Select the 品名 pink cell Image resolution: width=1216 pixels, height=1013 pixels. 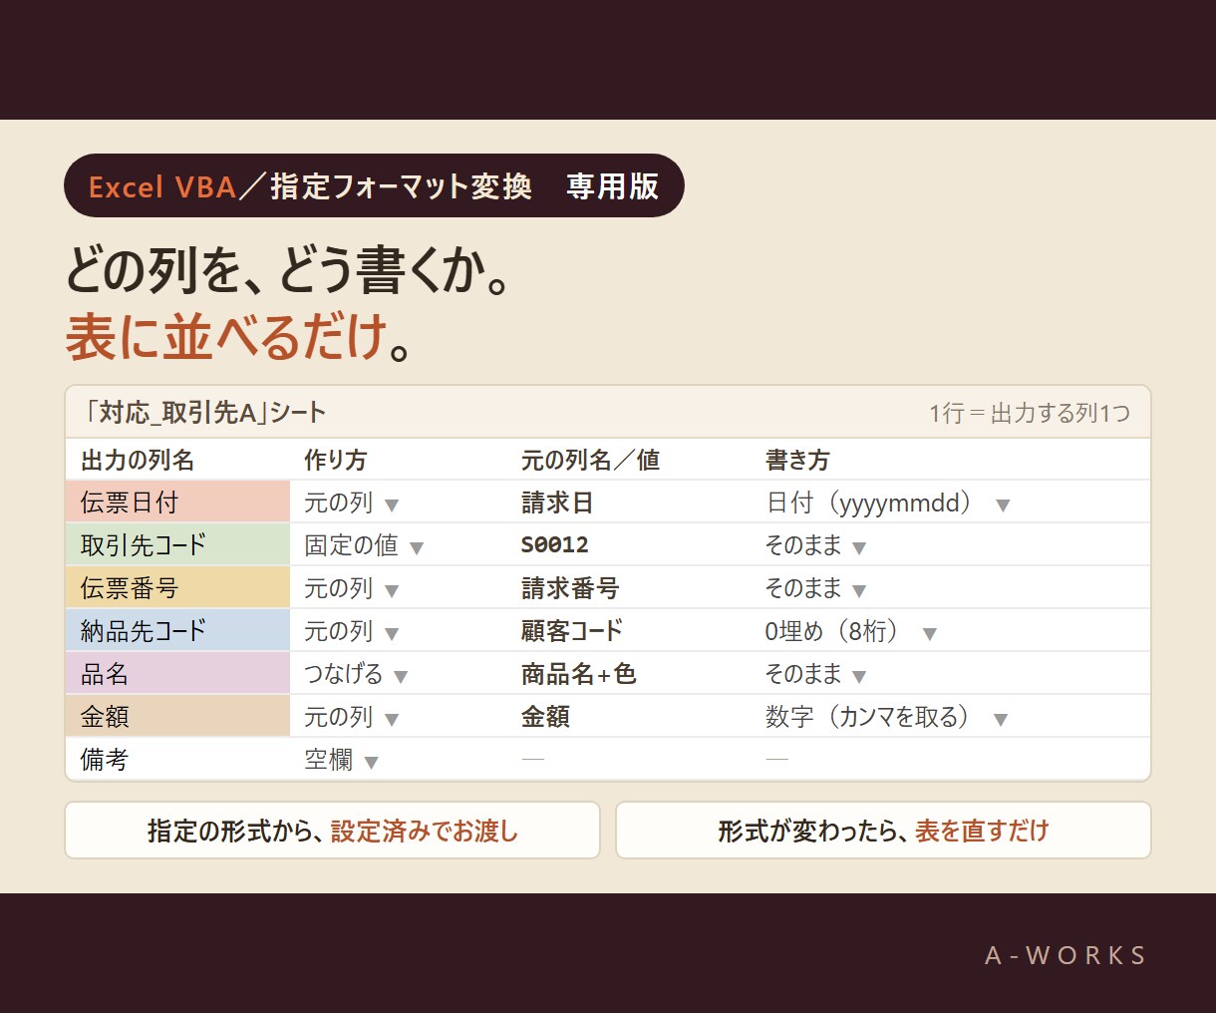[177, 675]
